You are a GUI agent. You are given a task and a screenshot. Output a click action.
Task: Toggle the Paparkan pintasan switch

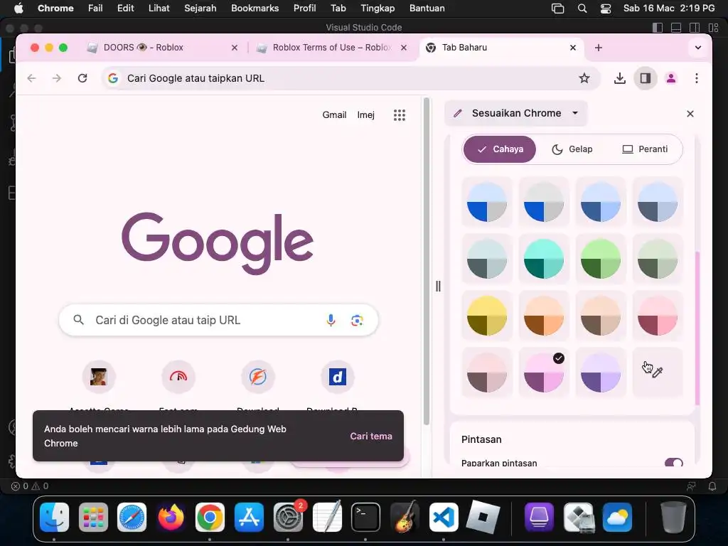click(674, 463)
